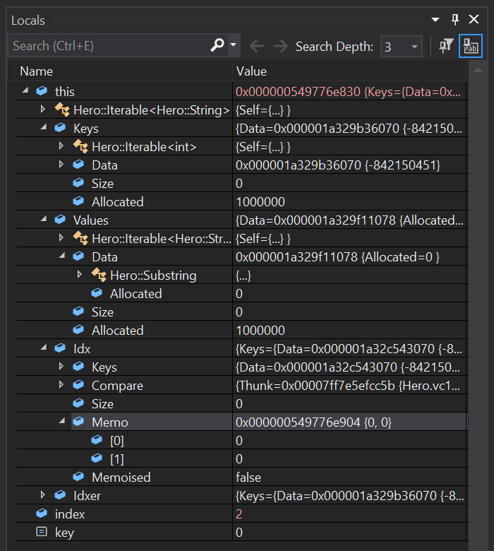Expand the Hero::Iterable<int> base class
This screenshot has height=551, width=494.
click(61, 146)
